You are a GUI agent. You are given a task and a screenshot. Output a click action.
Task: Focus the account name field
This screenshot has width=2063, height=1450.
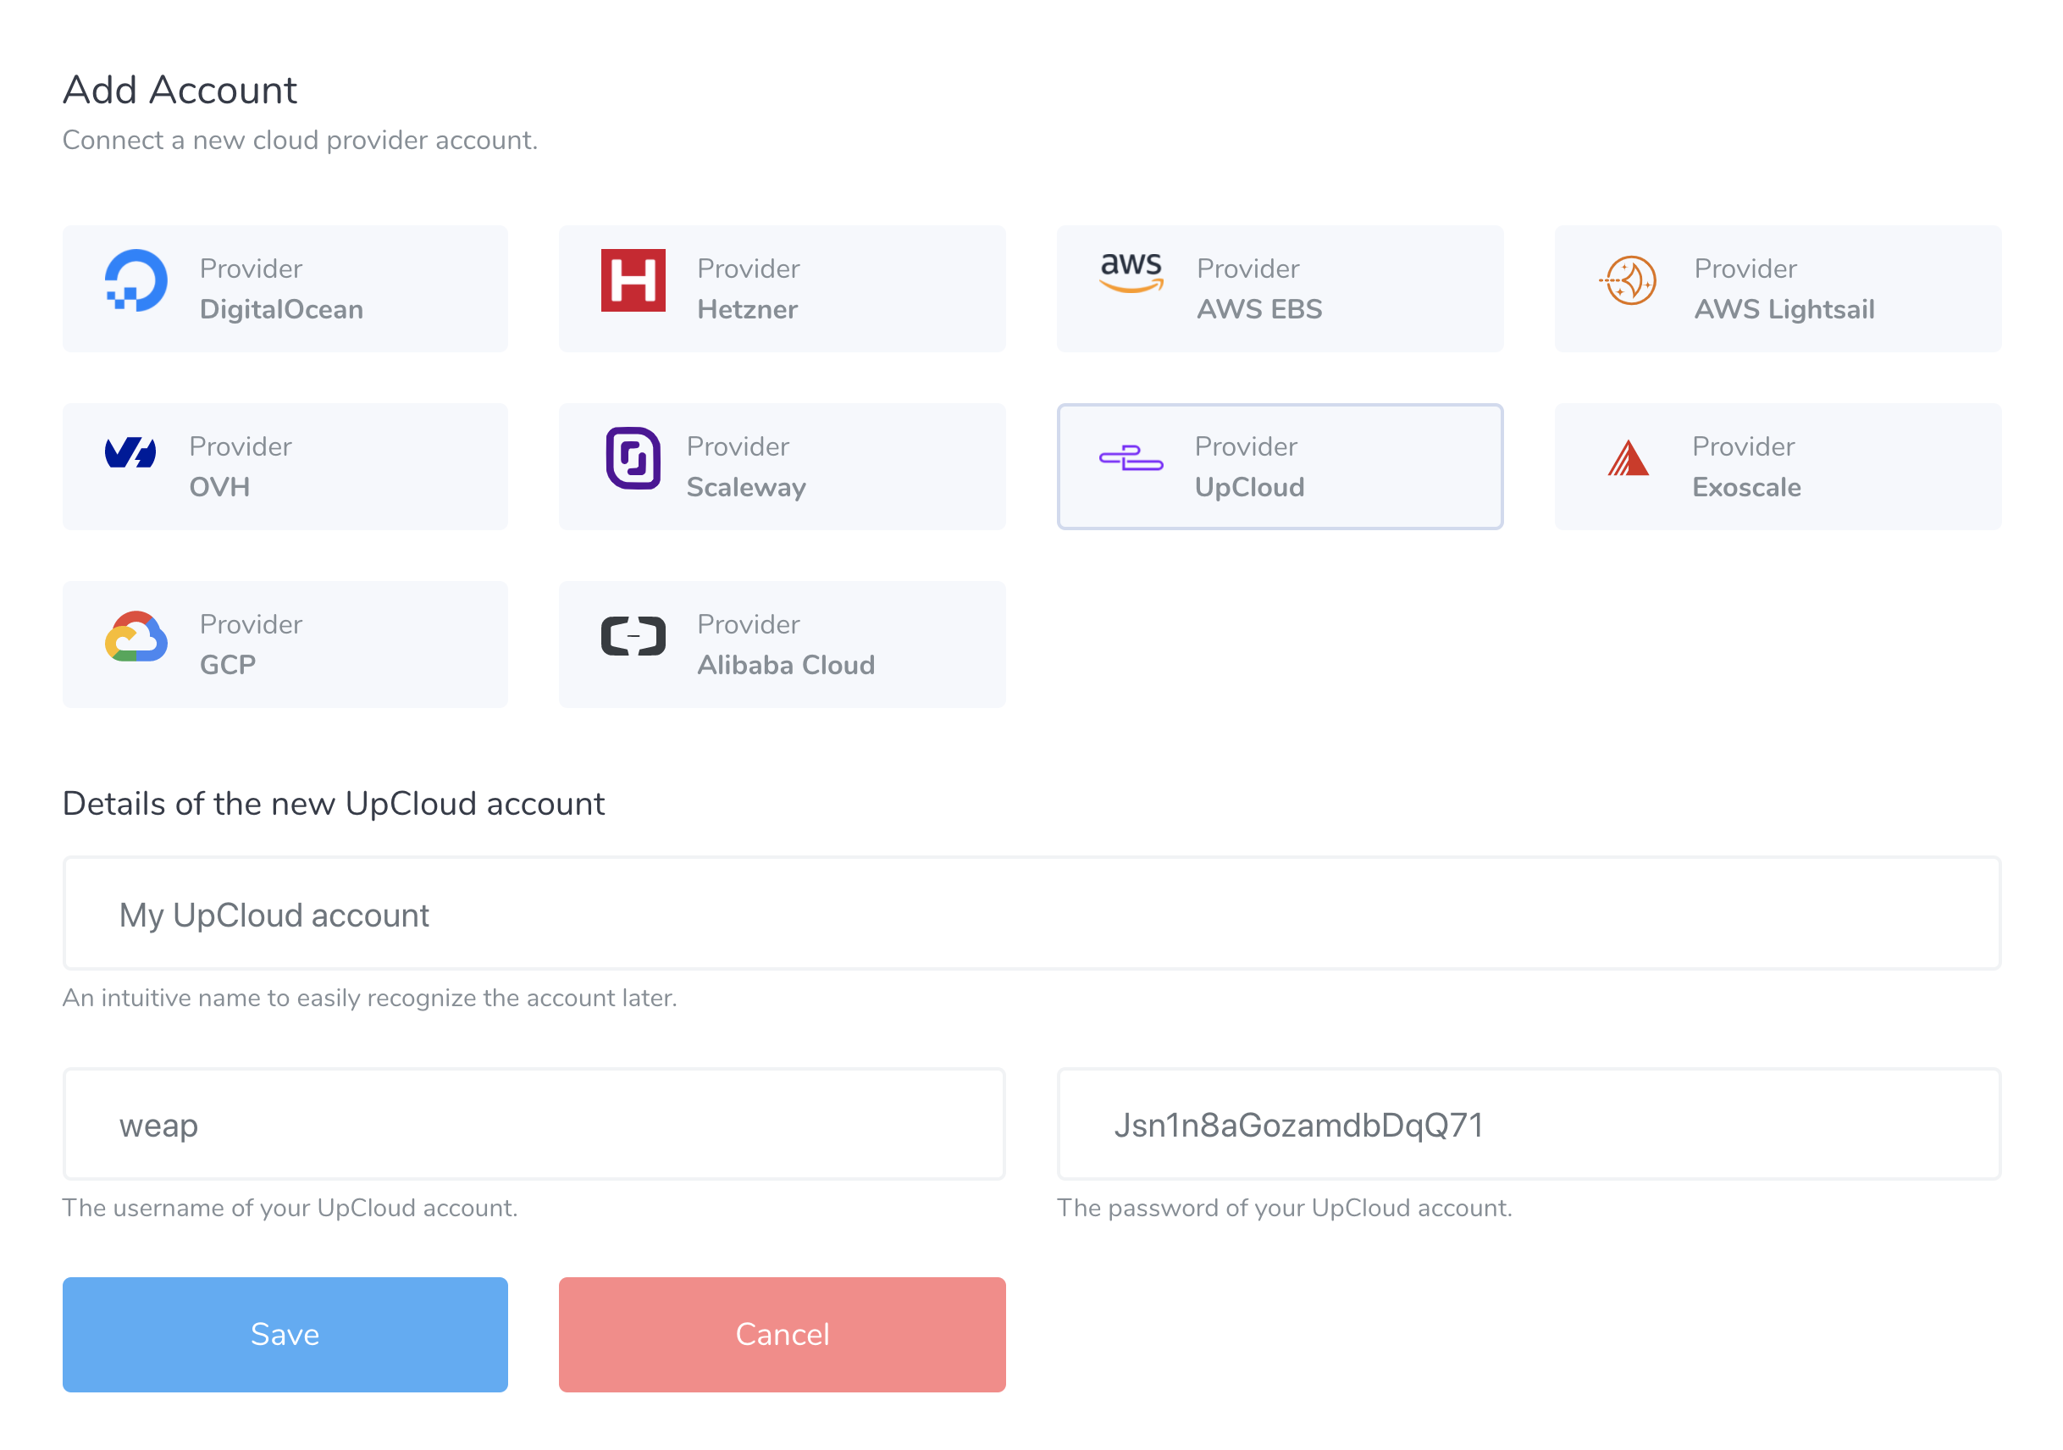(x=1031, y=914)
